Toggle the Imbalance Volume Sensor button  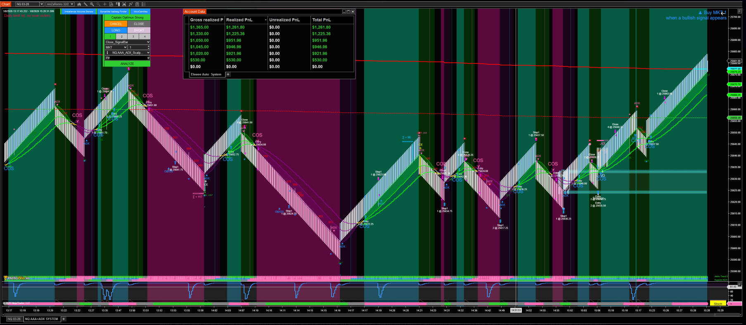click(79, 12)
